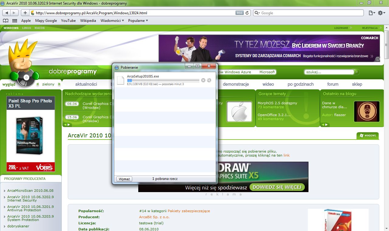This screenshot has height=231, width=389.
Task: Show next upcoming events arrow
Action: 69,125
